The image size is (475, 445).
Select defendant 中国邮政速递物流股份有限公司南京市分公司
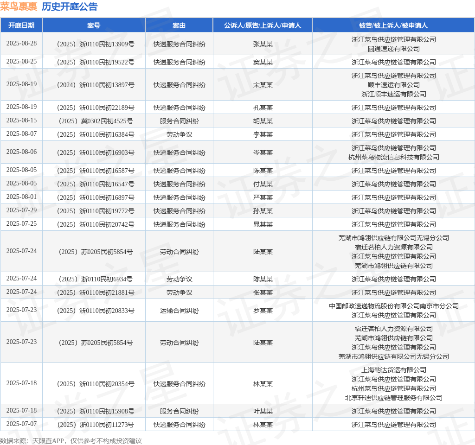coord(394,306)
